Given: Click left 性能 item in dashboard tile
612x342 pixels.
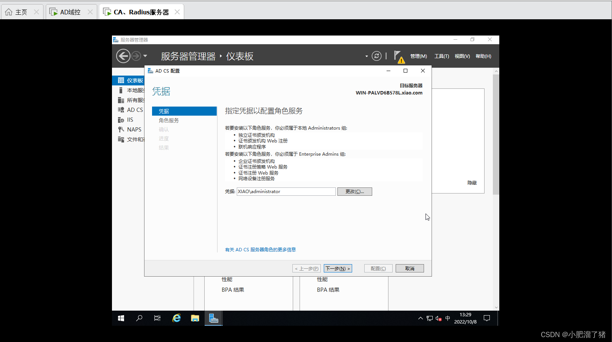Looking at the screenshot, I should 227,280.
